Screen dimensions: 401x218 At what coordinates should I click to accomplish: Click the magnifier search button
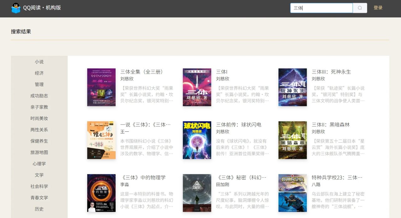pyautogui.click(x=360, y=8)
